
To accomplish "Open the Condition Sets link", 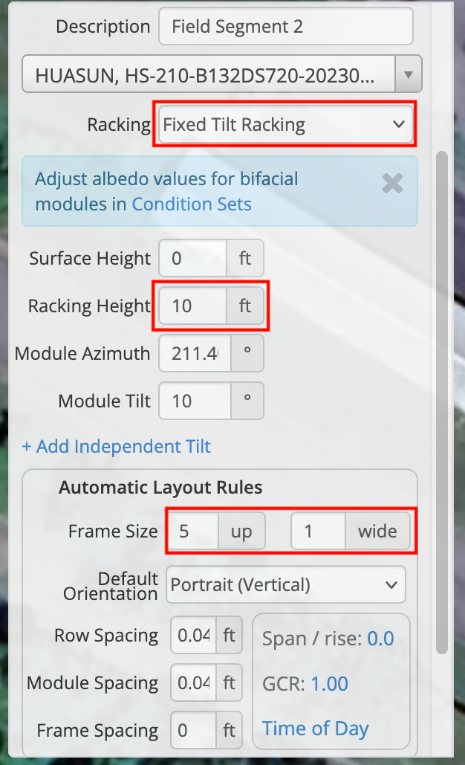I will [192, 204].
